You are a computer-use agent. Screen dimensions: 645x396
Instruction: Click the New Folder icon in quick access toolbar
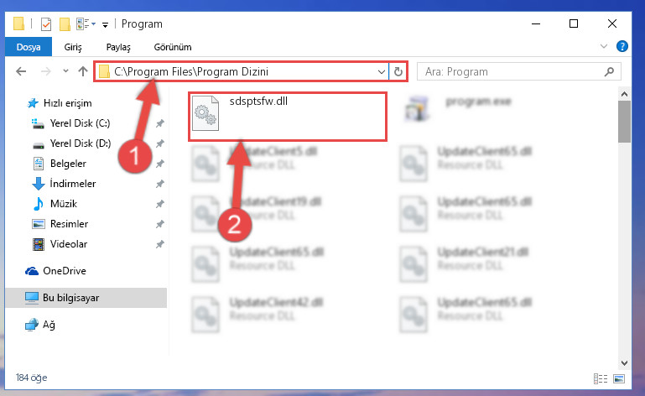pos(65,24)
